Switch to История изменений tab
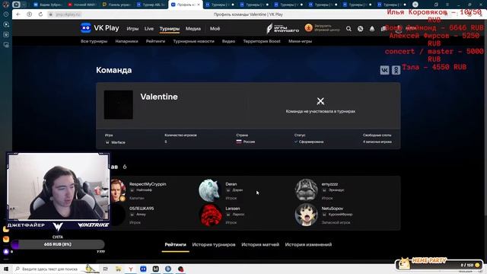This screenshot has width=487, height=274. coord(308,244)
